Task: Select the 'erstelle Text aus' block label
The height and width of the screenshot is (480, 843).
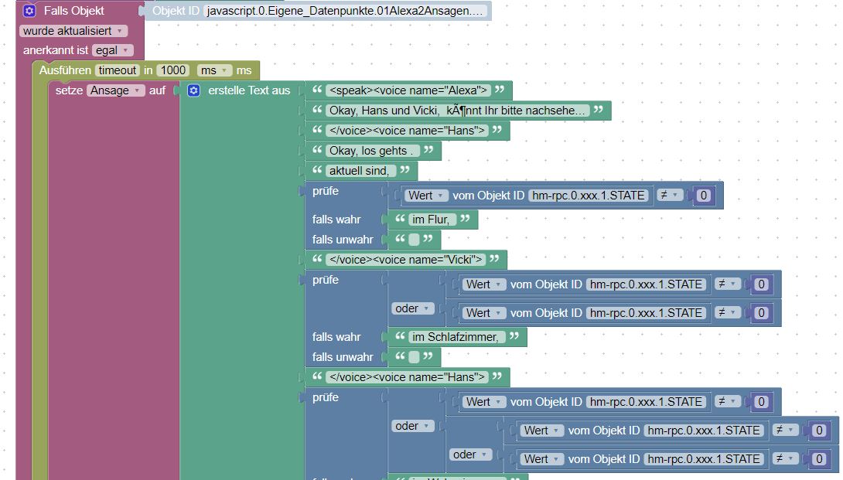Action: pyautogui.click(x=249, y=90)
